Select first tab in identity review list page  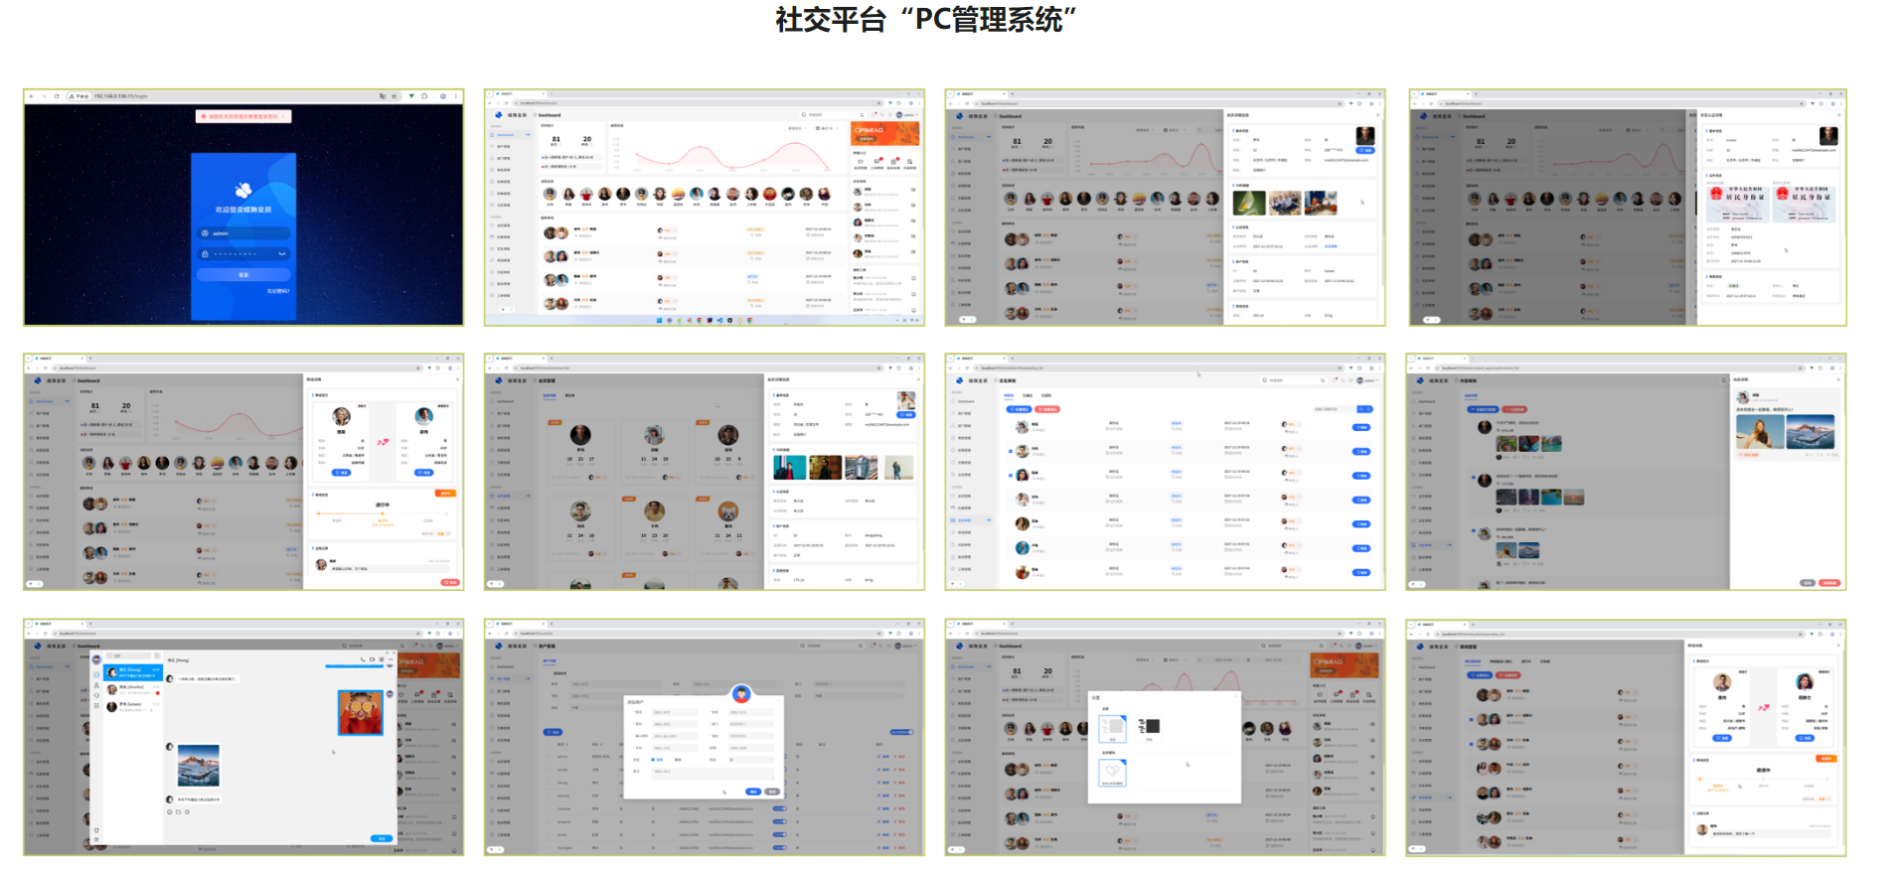coord(1011,395)
